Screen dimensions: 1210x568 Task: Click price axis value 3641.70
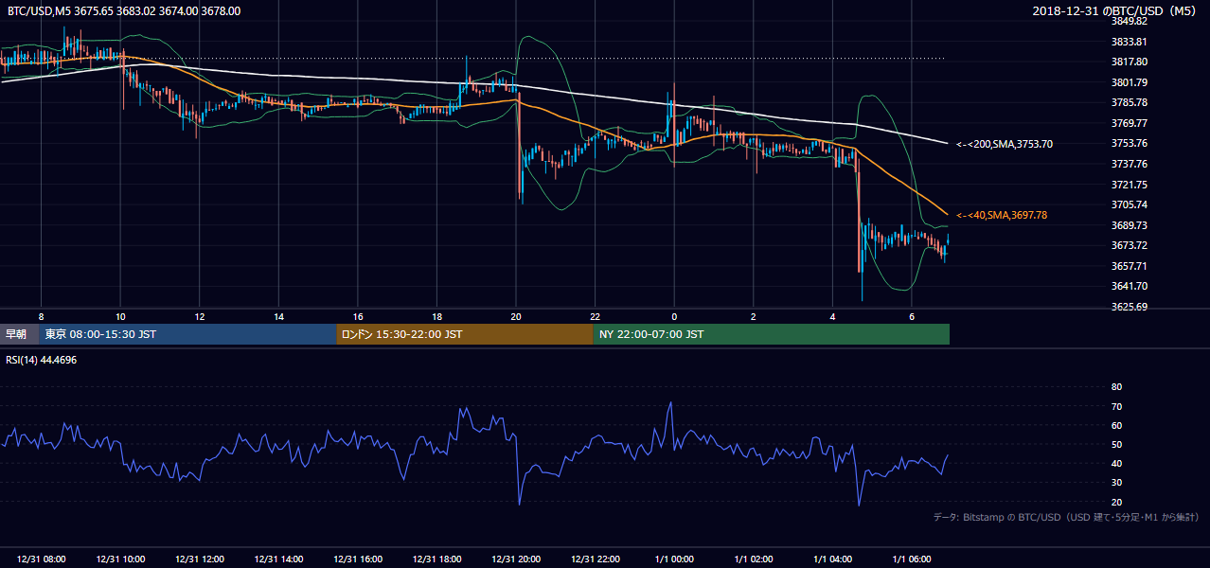tap(1130, 286)
